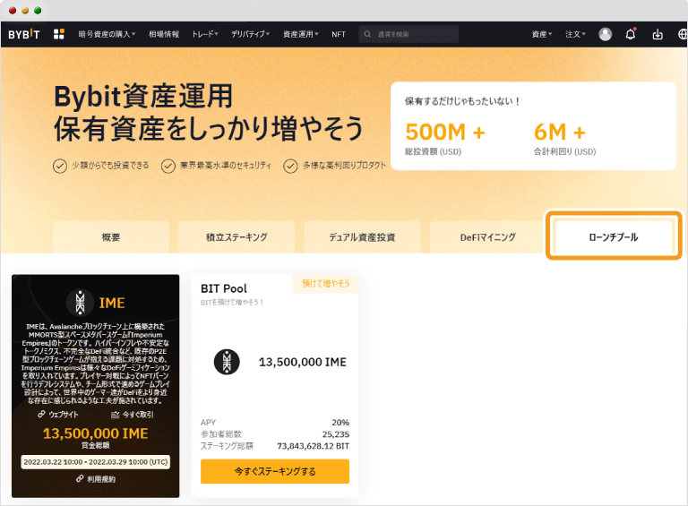Expand the デリバティブ dropdown menu
Image resolution: width=688 pixels, height=506 pixels.
251,34
